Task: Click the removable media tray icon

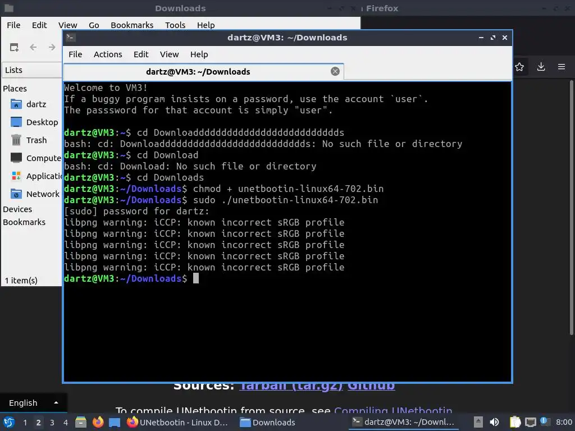Action: pos(478,422)
